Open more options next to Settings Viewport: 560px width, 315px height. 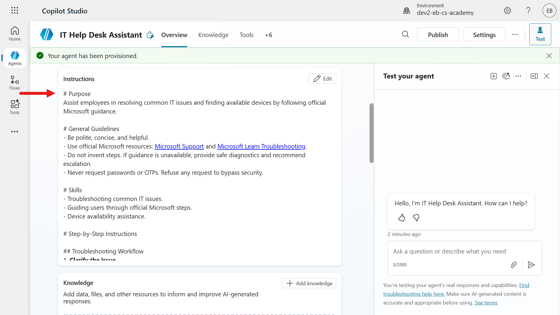(x=515, y=35)
